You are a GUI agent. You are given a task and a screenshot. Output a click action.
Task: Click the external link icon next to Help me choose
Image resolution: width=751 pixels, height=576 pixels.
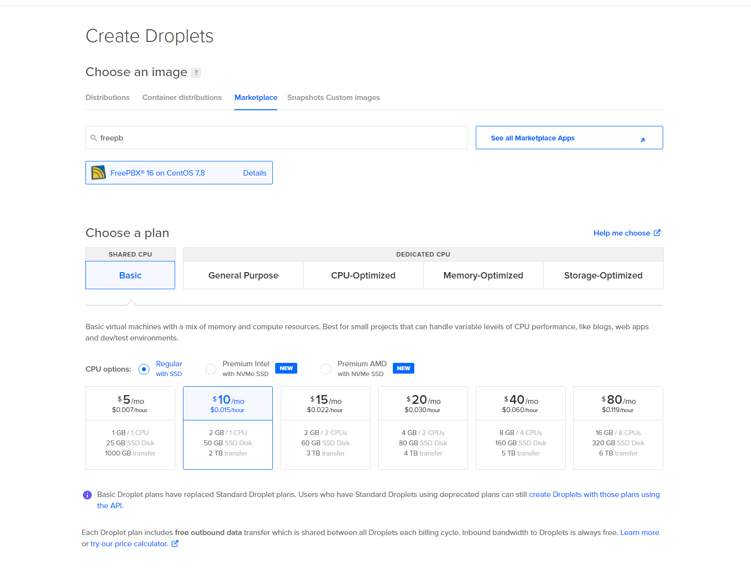(x=657, y=233)
